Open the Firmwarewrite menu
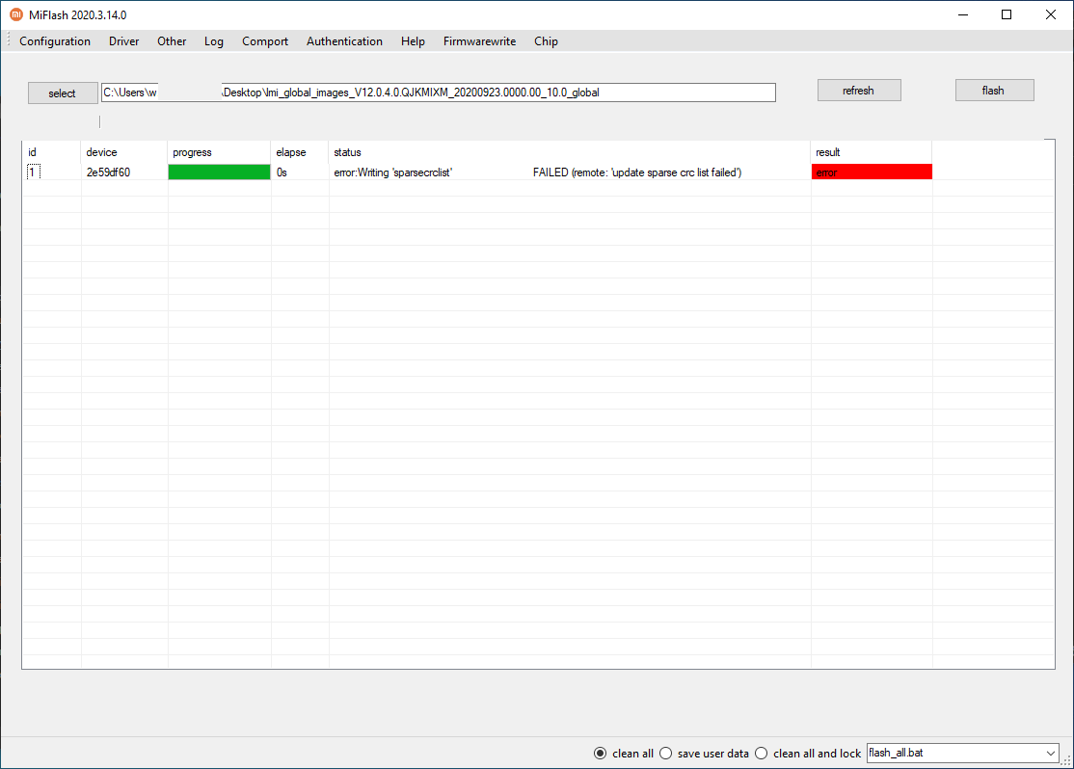This screenshot has width=1074, height=769. point(479,41)
